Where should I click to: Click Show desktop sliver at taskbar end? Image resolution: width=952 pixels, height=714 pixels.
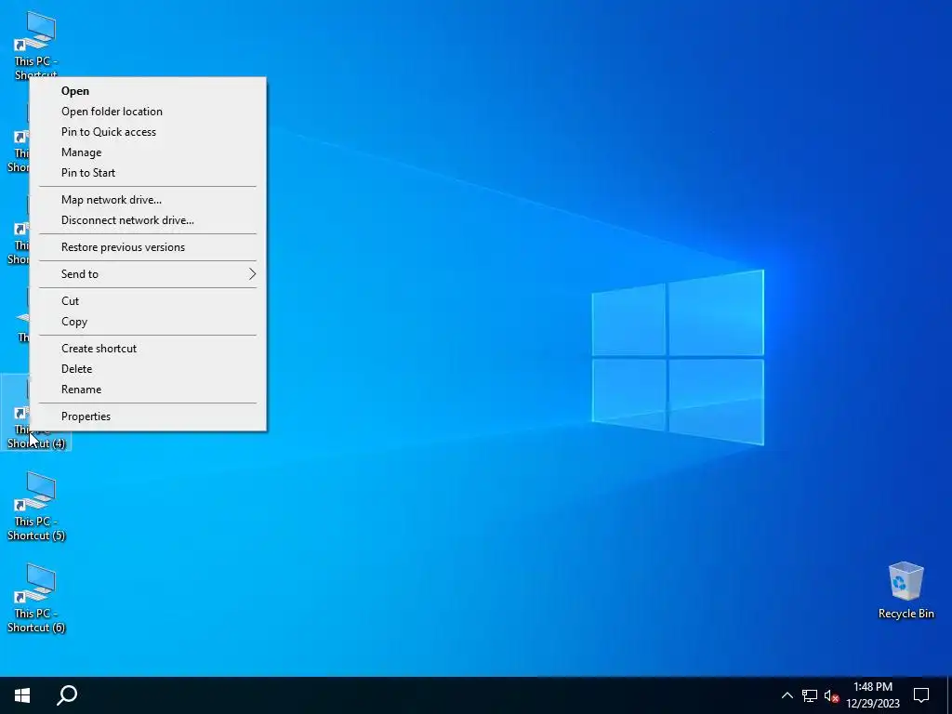click(949, 695)
